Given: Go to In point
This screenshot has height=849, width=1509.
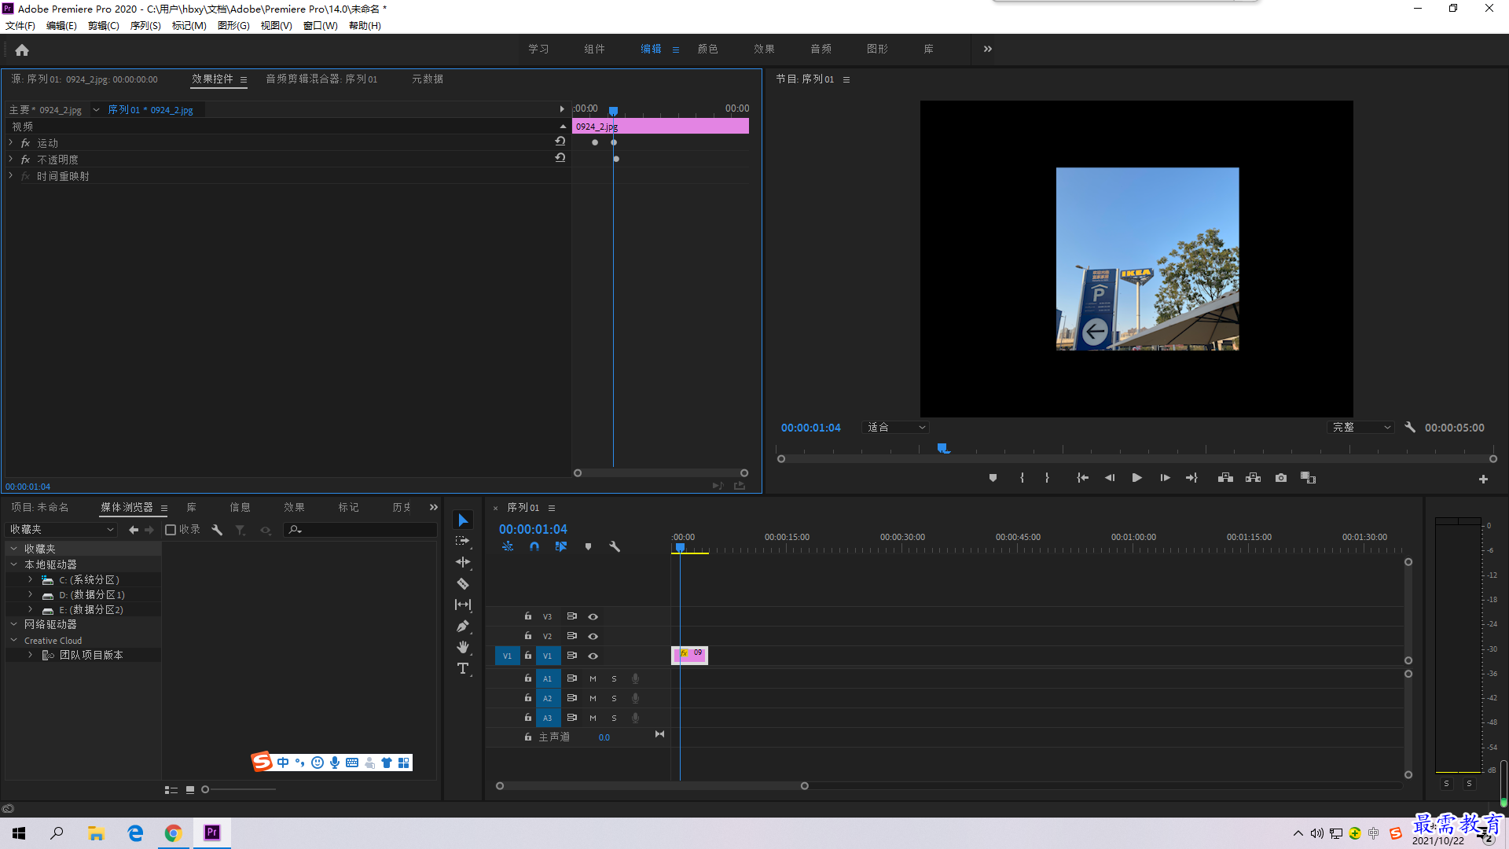Looking at the screenshot, I should click(1082, 478).
